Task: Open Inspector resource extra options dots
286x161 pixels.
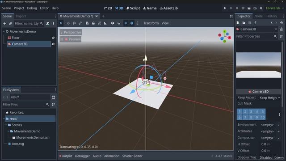Action: click(x=256, y=23)
